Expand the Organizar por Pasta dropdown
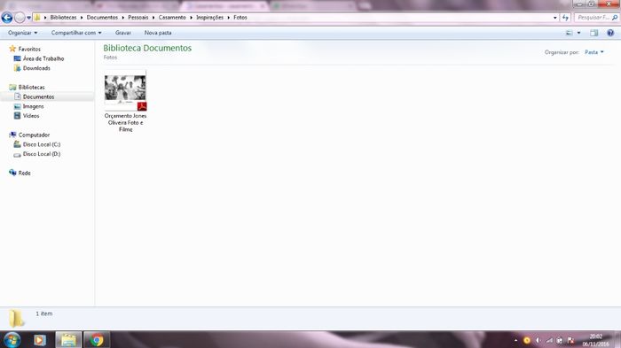The width and height of the screenshot is (621, 348). (x=594, y=52)
